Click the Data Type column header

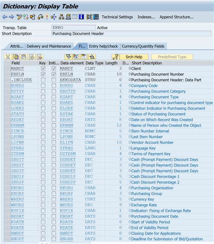[x=94, y=63]
